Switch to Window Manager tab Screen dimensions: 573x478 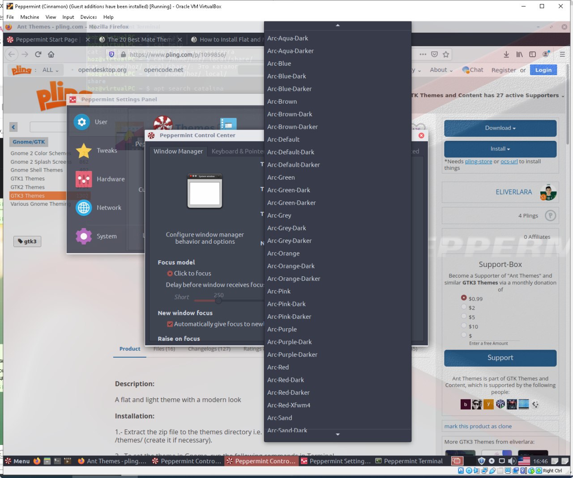tap(178, 151)
